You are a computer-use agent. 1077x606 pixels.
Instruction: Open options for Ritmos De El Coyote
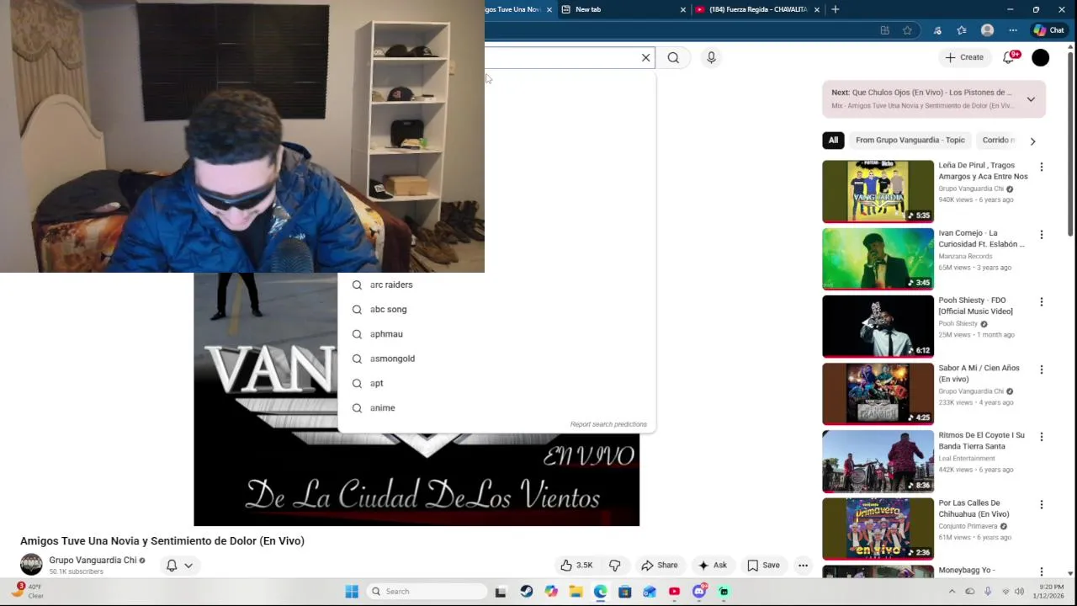point(1041,437)
